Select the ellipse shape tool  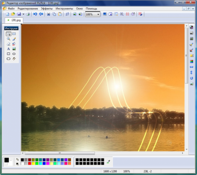(x=14, y=54)
